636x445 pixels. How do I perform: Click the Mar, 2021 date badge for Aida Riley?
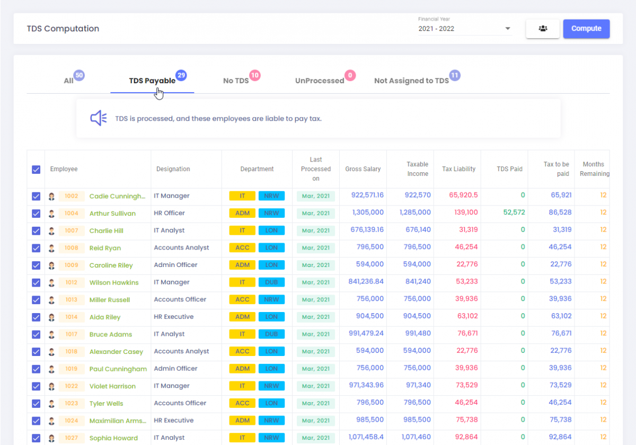[316, 317]
